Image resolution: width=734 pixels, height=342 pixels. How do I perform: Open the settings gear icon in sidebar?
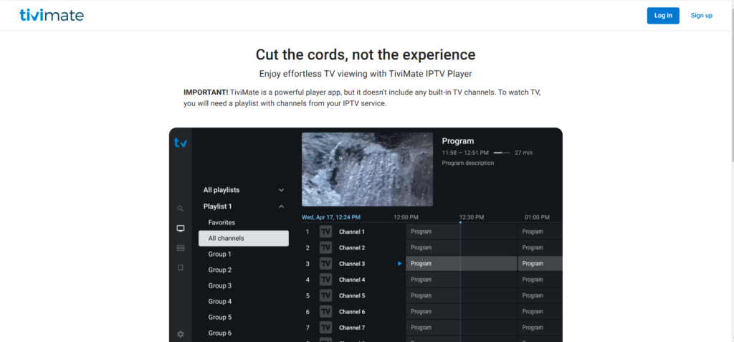pyautogui.click(x=180, y=334)
